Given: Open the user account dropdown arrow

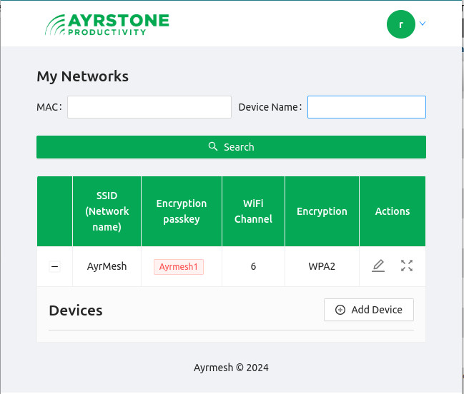Looking at the screenshot, I should click(423, 24).
